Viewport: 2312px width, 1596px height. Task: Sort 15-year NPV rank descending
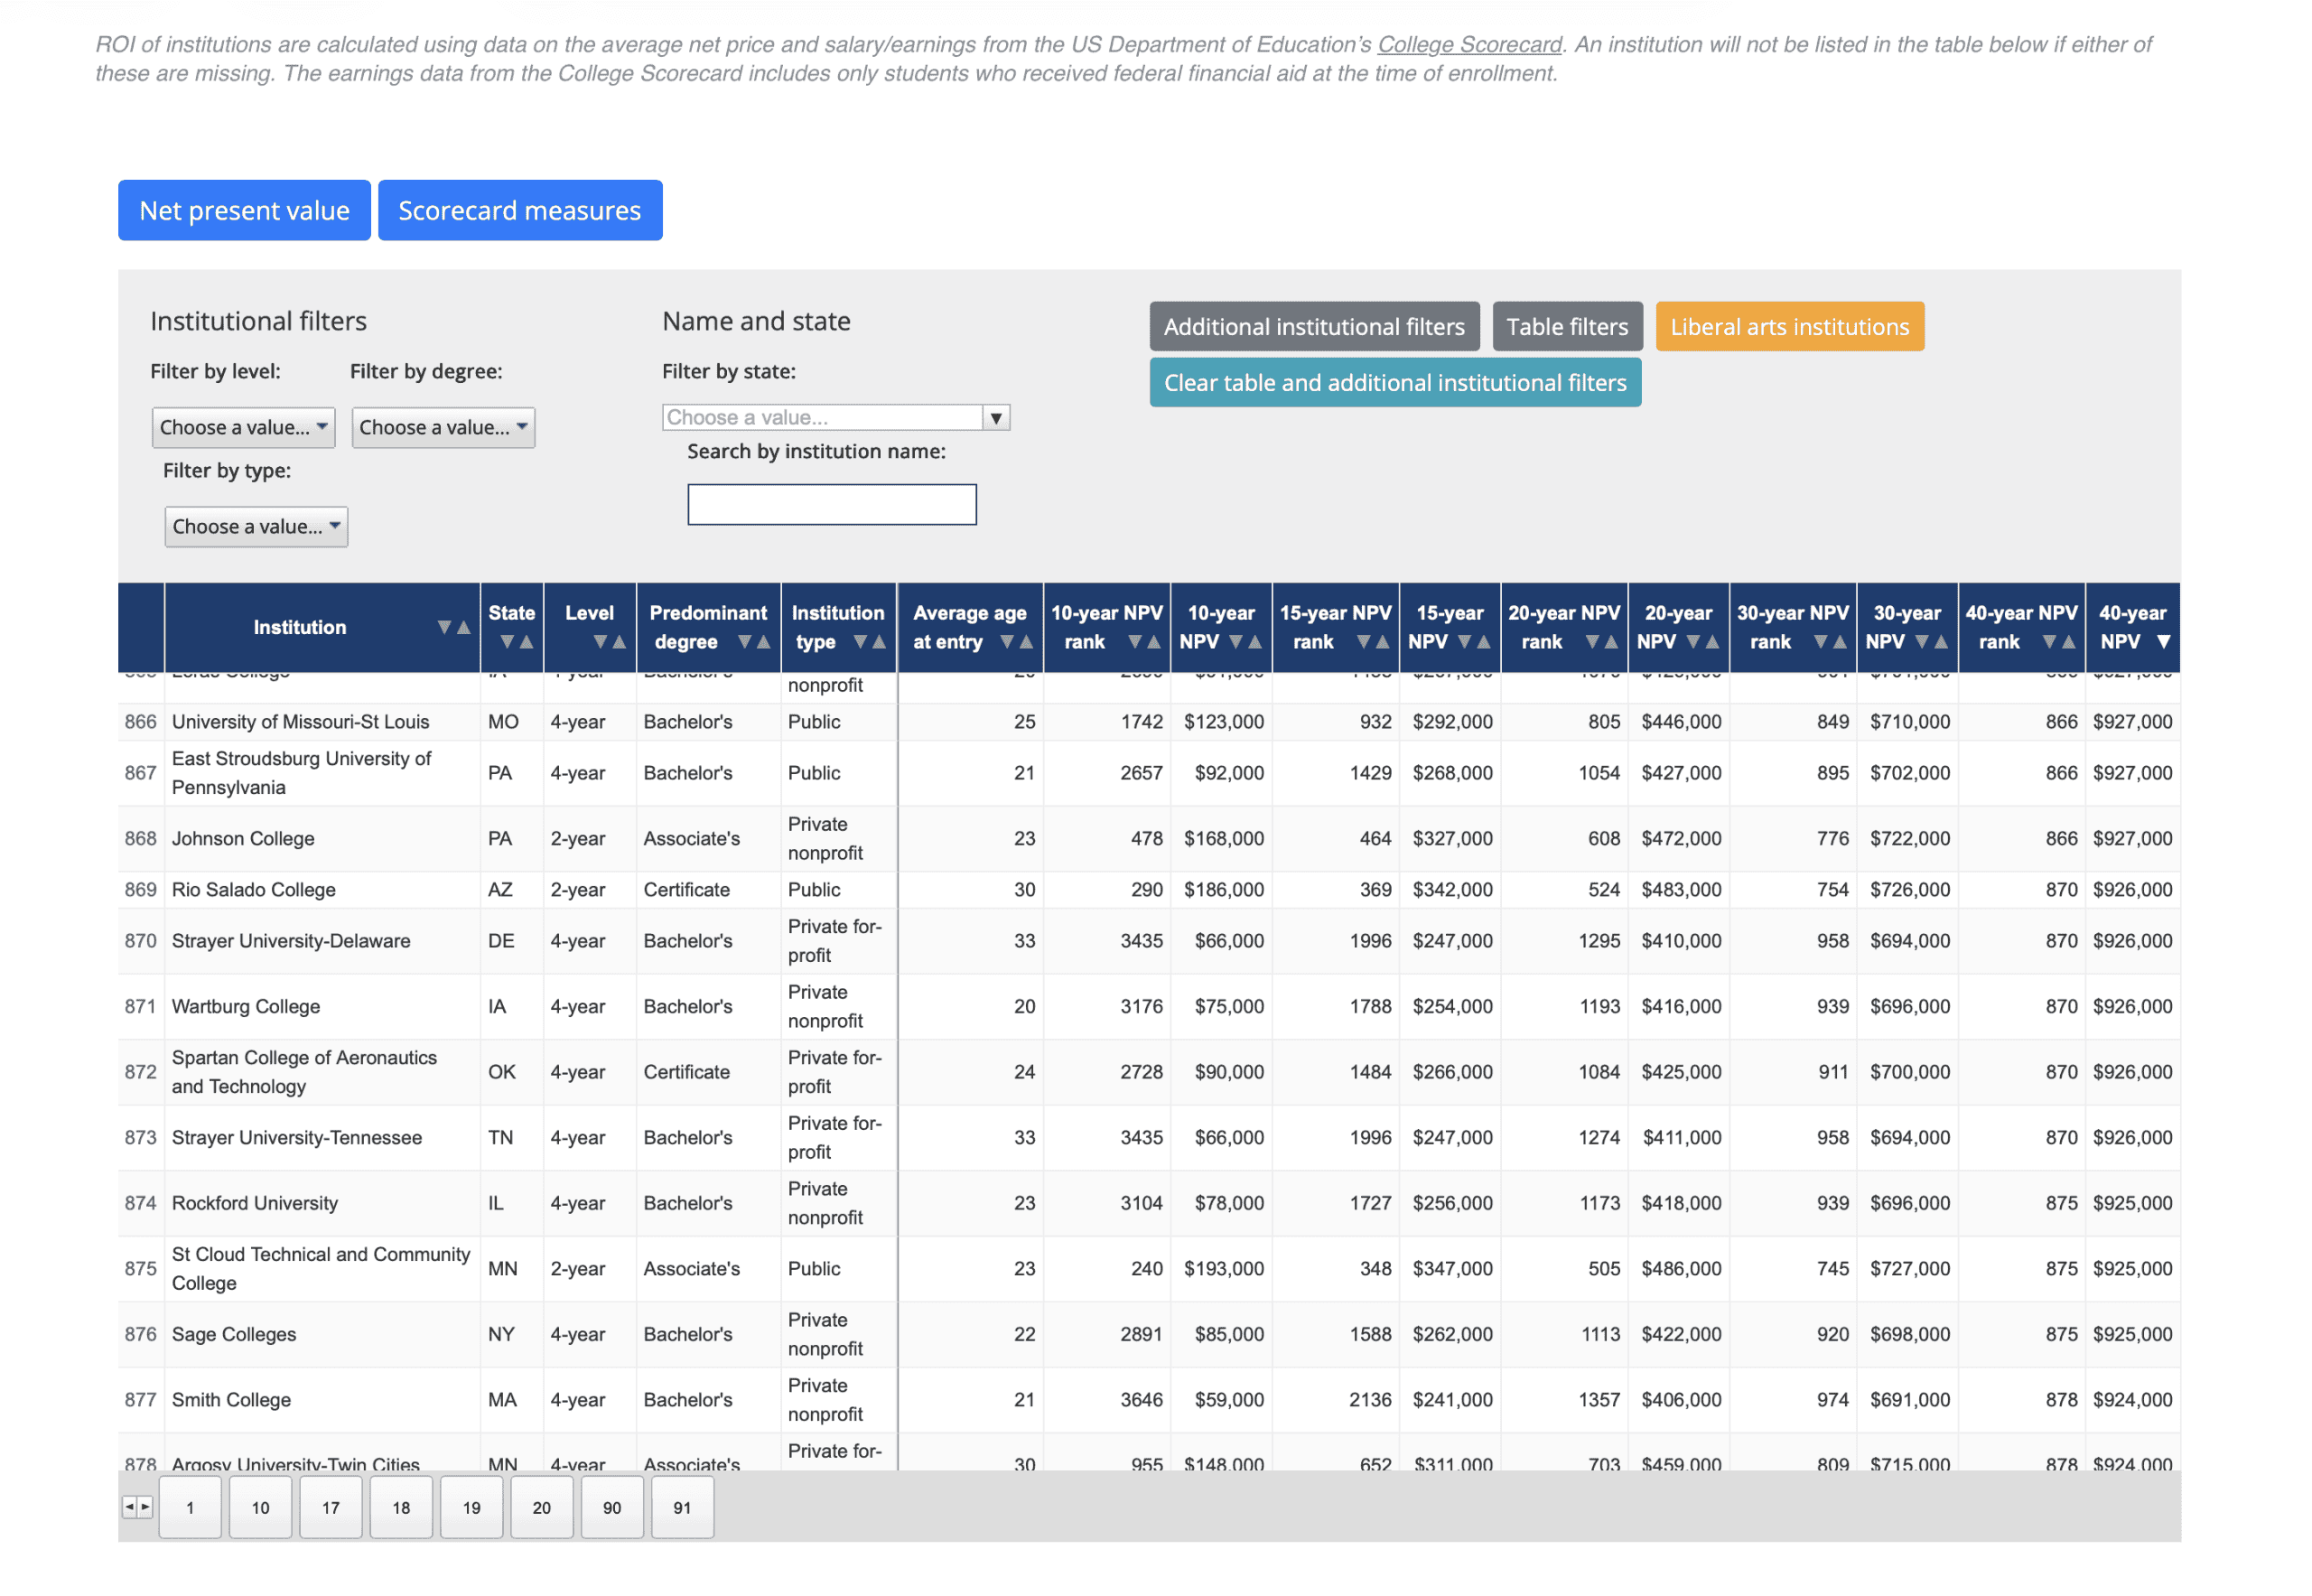click(1364, 642)
